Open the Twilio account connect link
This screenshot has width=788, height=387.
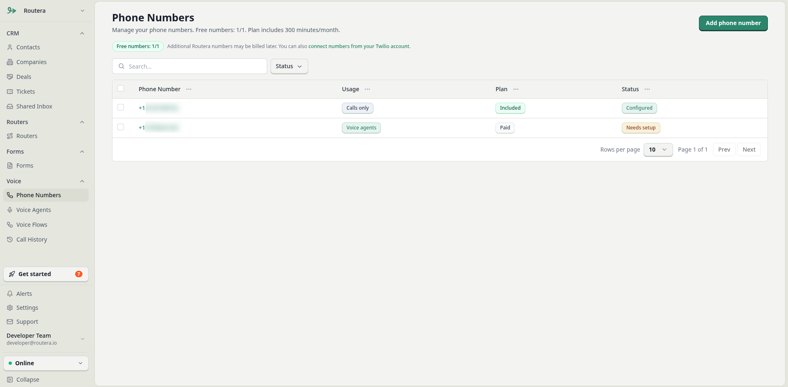pos(359,46)
